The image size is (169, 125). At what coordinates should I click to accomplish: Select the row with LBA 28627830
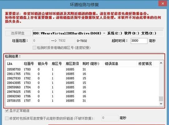coord(82,78)
